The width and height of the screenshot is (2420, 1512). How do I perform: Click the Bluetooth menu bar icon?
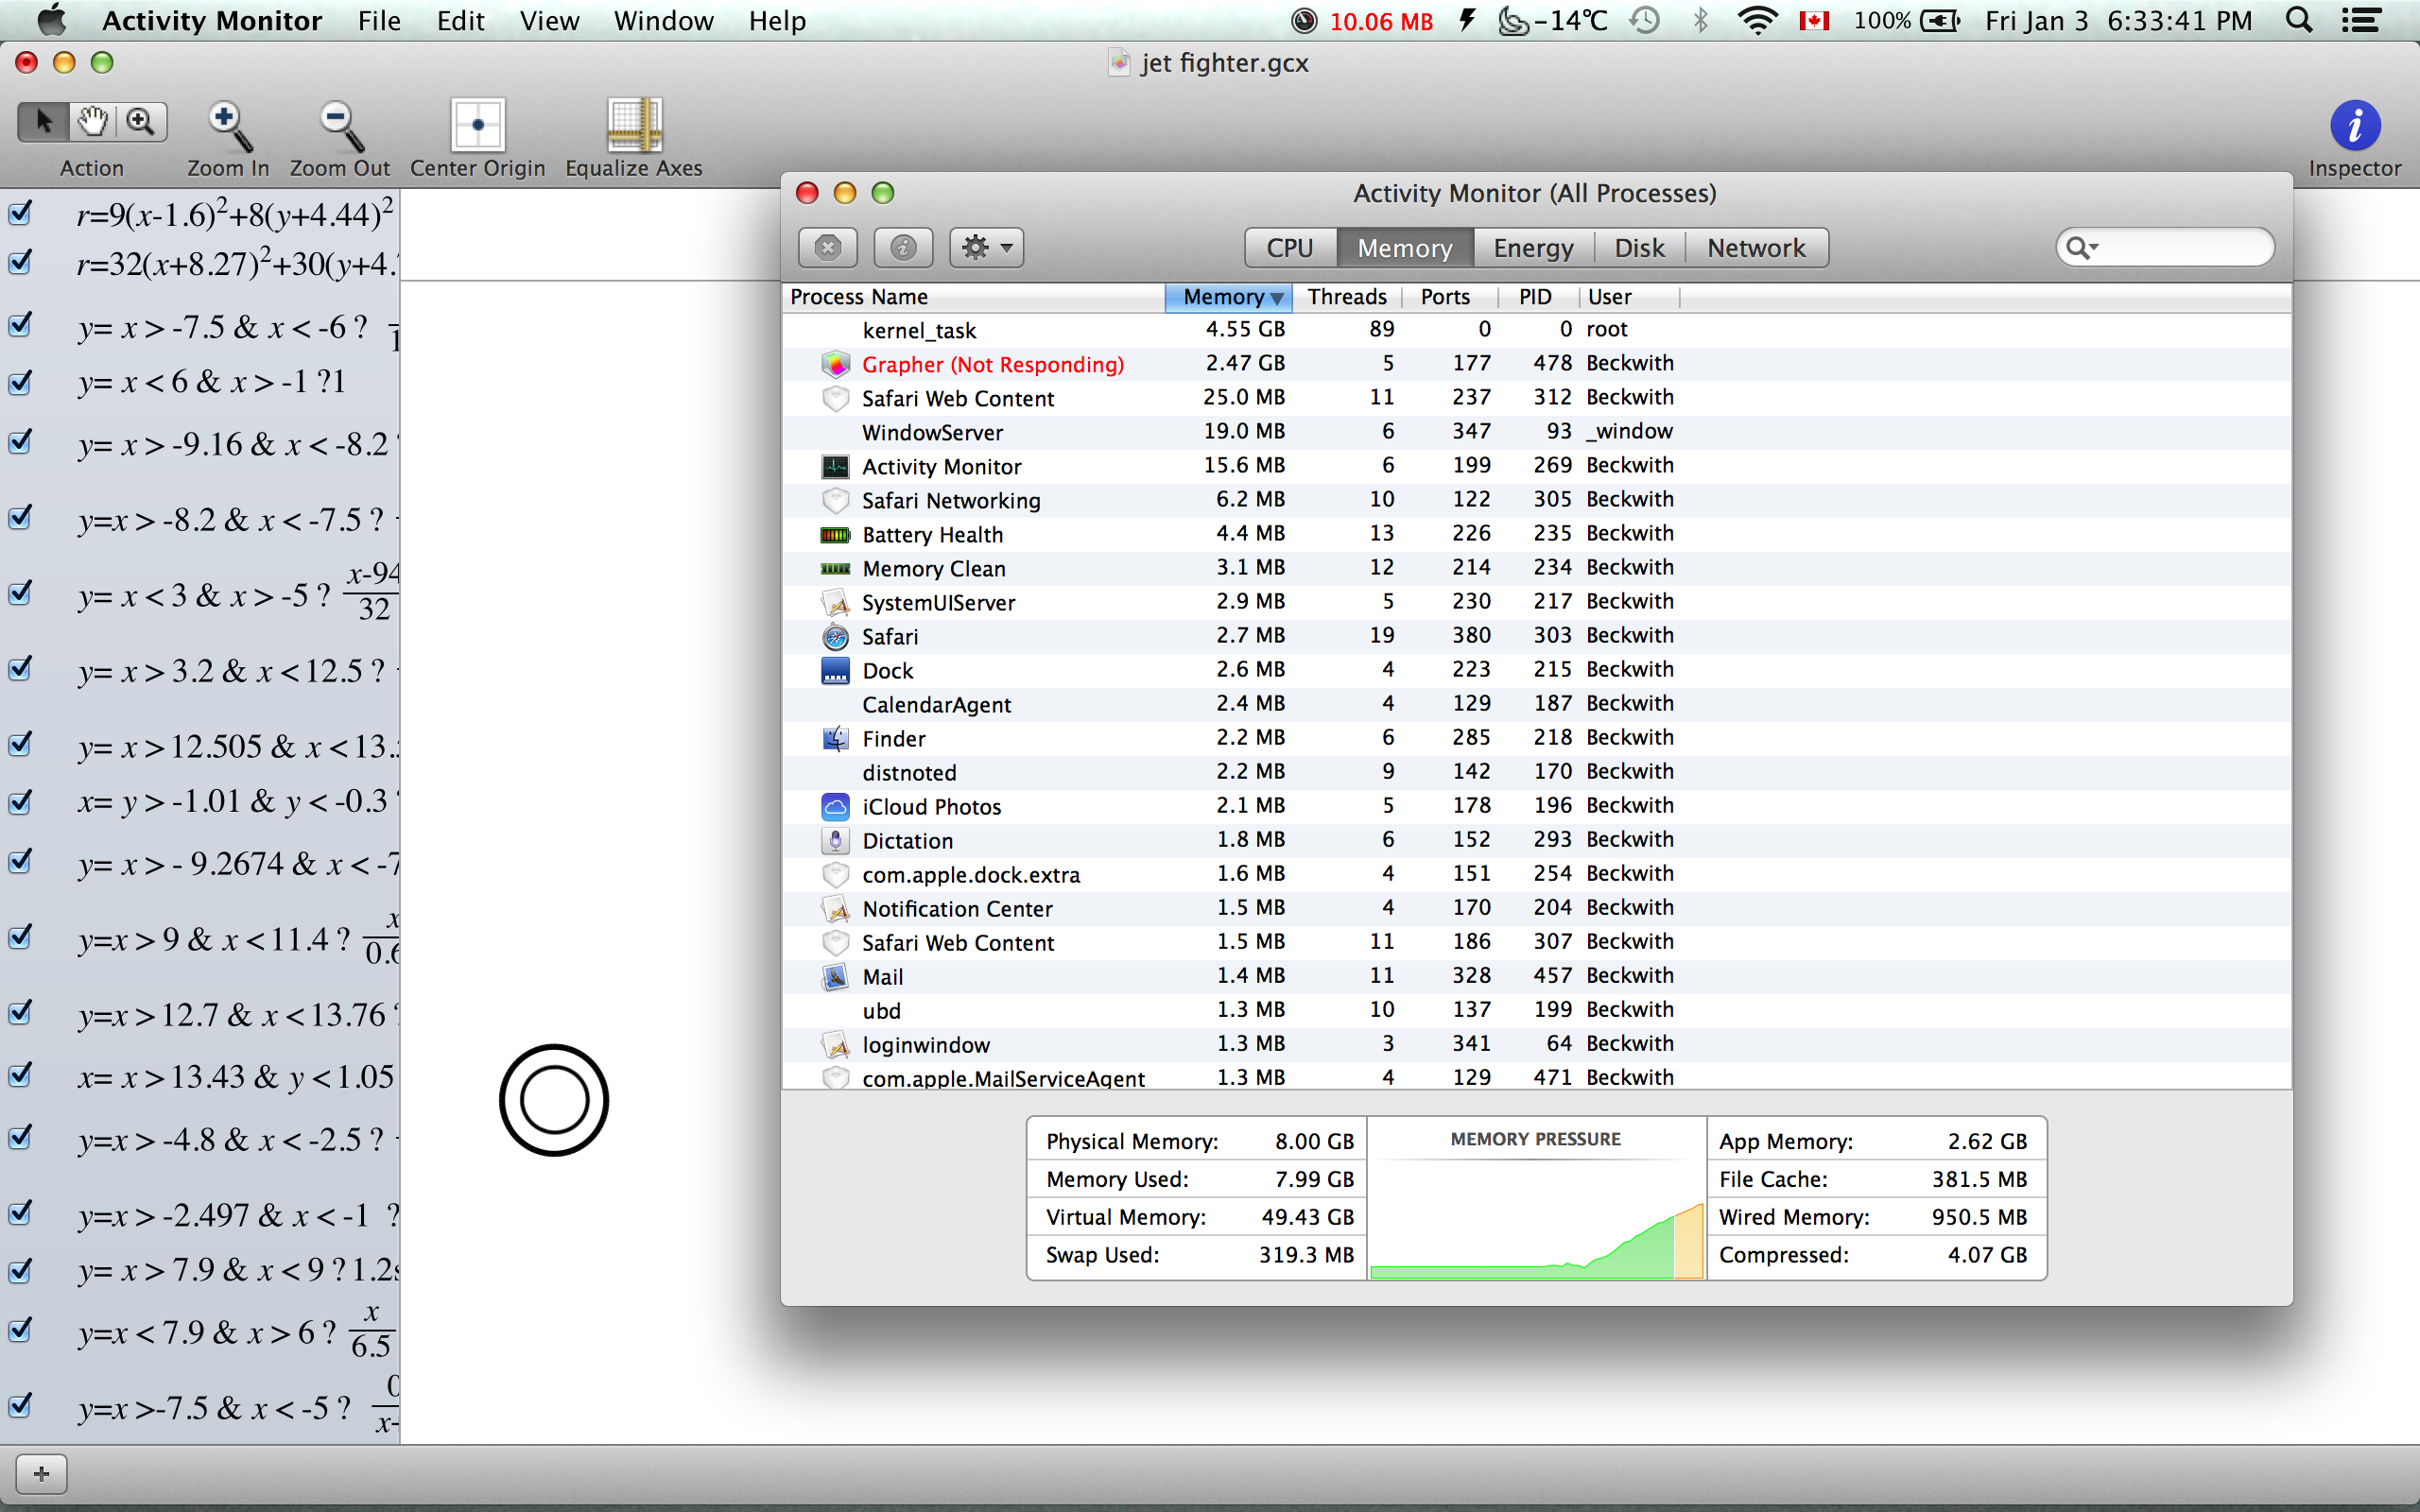click(1701, 21)
